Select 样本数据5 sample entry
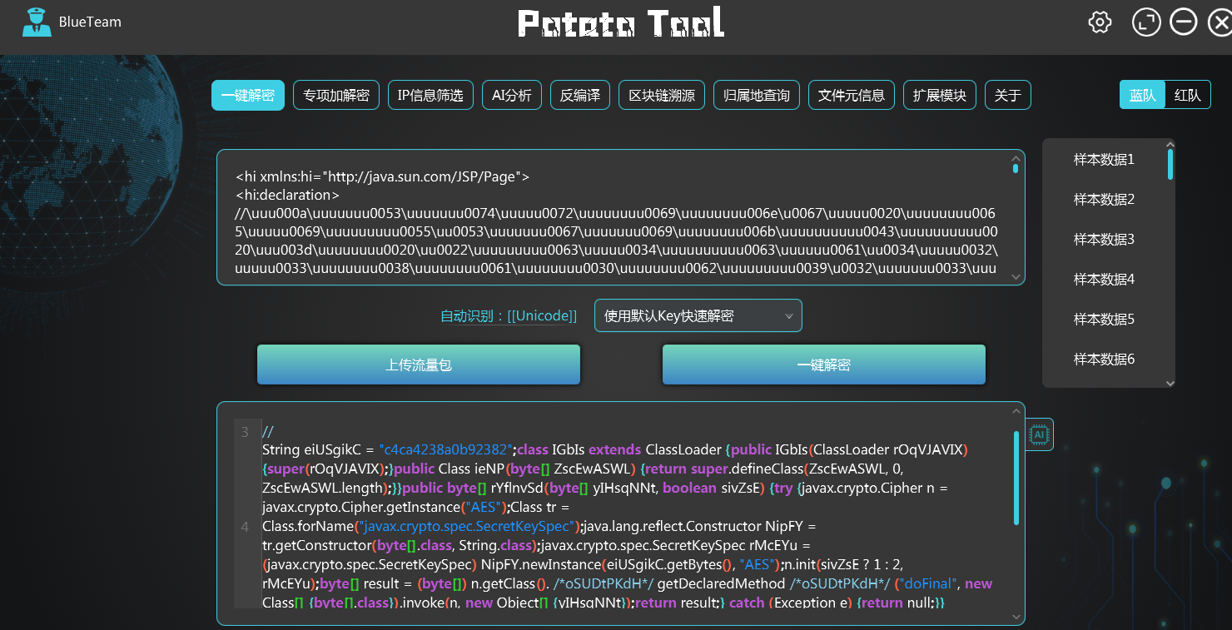The image size is (1232, 630). 1104,320
